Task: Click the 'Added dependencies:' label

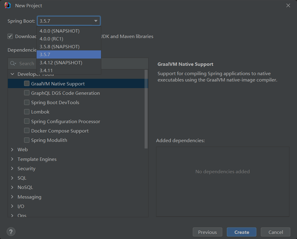Action: (x=181, y=140)
